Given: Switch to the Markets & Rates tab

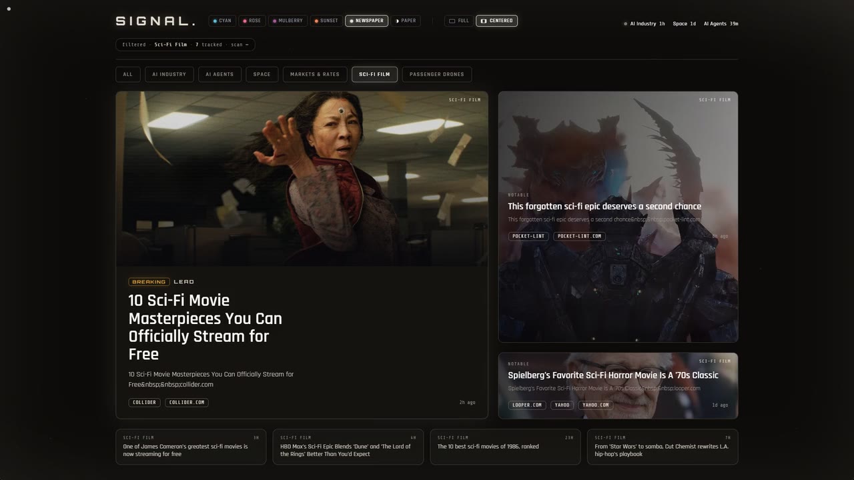Looking at the screenshot, I should click(x=315, y=74).
